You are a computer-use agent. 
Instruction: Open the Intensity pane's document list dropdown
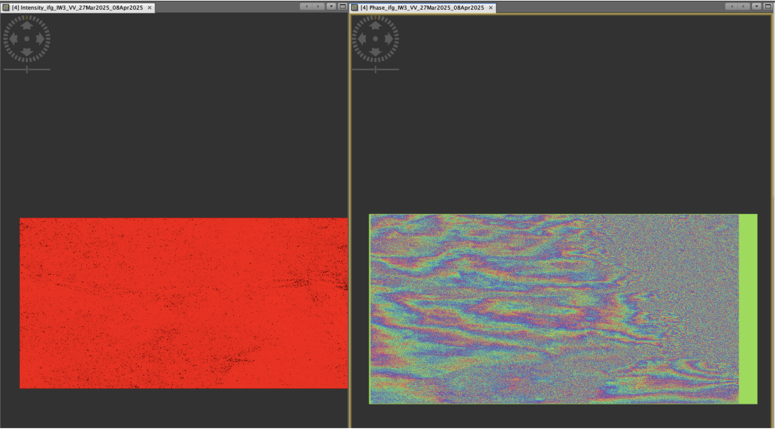click(331, 6)
